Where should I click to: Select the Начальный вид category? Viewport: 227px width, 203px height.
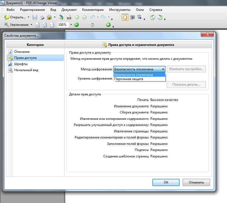(x=35, y=70)
